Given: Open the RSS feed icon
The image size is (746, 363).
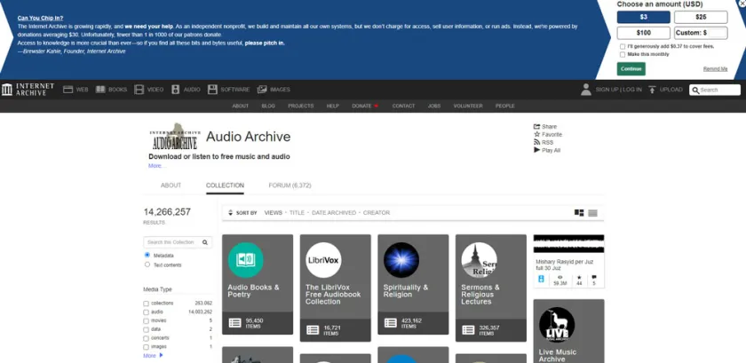Looking at the screenshot, I should (536, 142).
